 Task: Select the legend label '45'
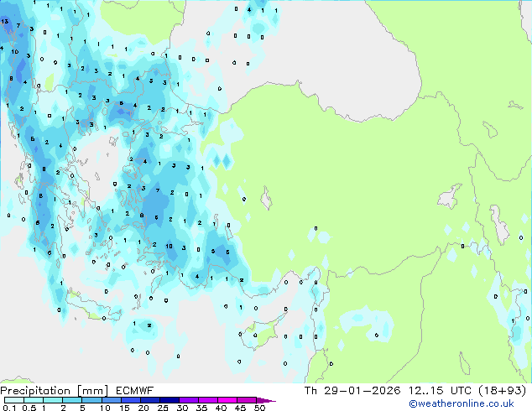(x=240, y=408)
